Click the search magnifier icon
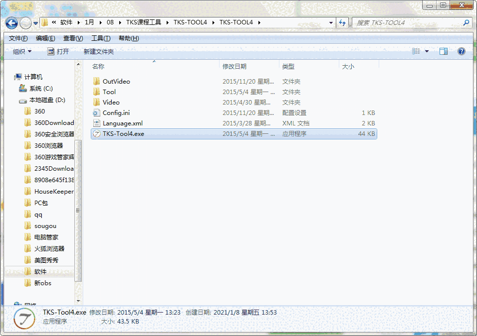Image resolution: width=477 pixels, height=336 pixels. pos(466,23)
